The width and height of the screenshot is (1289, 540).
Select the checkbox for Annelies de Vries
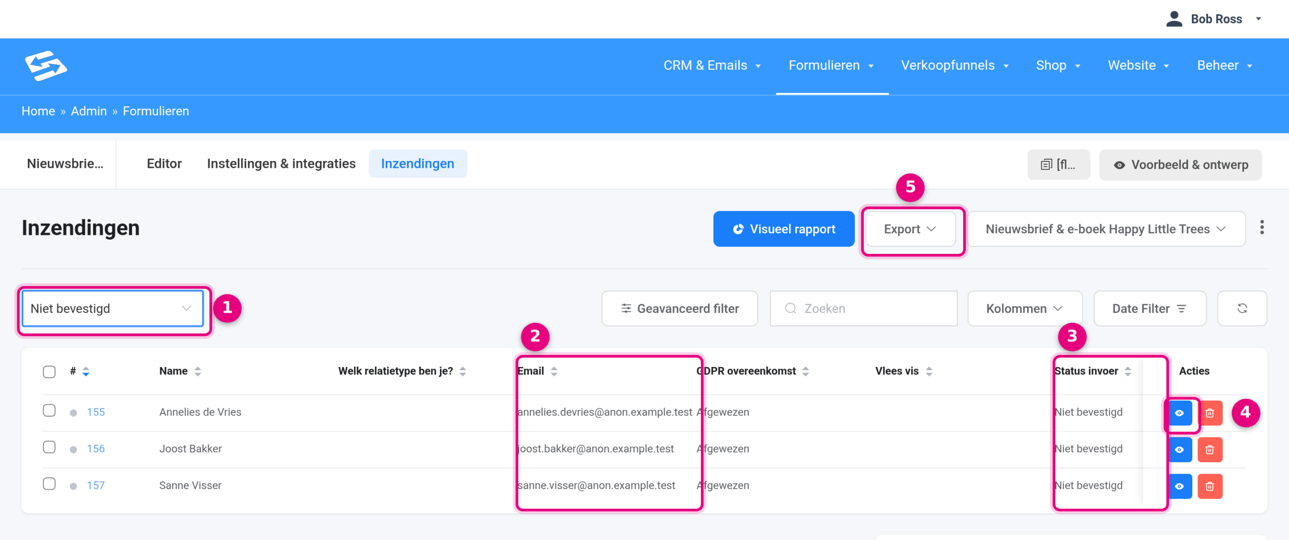[49, 411]
